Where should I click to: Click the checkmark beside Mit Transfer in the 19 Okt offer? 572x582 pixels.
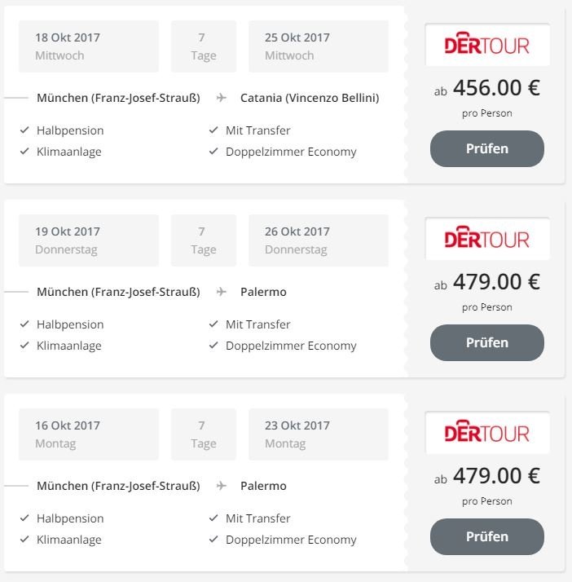click(x=213, y=324)
